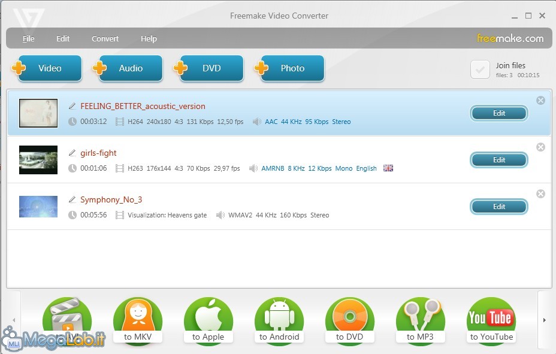Open the Edit menu
Image resolution: width=556 pixels, height=354 pixels.
[63, 38]
